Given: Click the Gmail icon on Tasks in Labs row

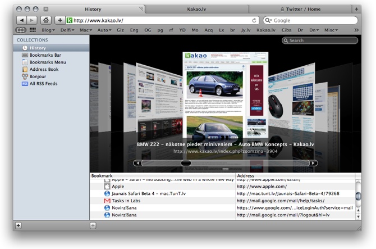Looking at the screenshot, I should [107, 201].
